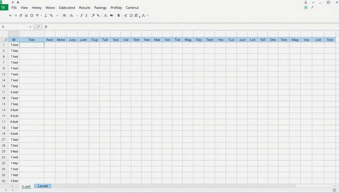The width and height of the screenshot is (339, 193).
Task: Select the Juey column header
Action: 72,40
